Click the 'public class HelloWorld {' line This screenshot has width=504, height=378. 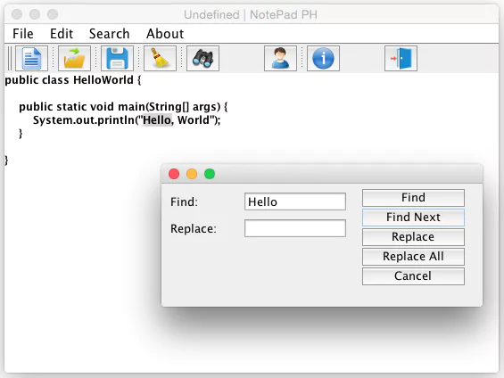tap(73, 80)
